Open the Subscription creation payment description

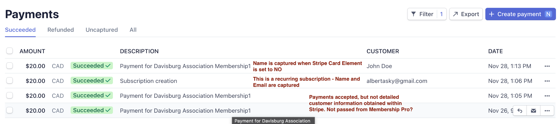click(x=148, y=81)
